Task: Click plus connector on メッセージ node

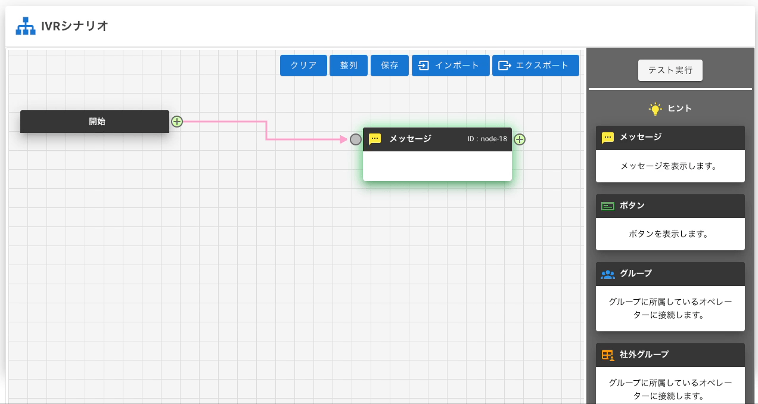Action: tap(520, 139)
